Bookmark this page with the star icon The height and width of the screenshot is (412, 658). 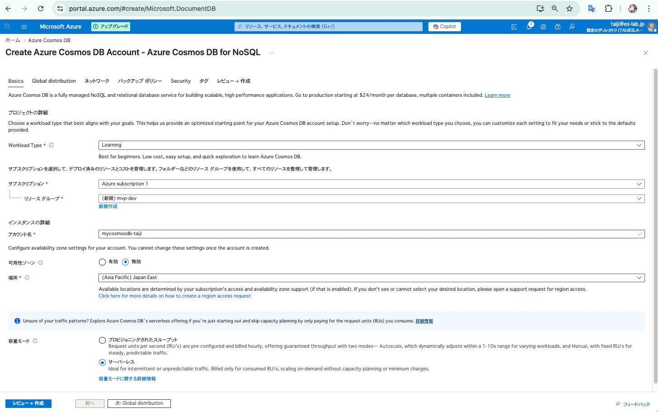tap(569, 9)
